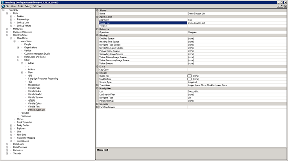This screenshot has height=161, width=288.
Task: Select the Vehicle Model tree item
Action: 35,94
